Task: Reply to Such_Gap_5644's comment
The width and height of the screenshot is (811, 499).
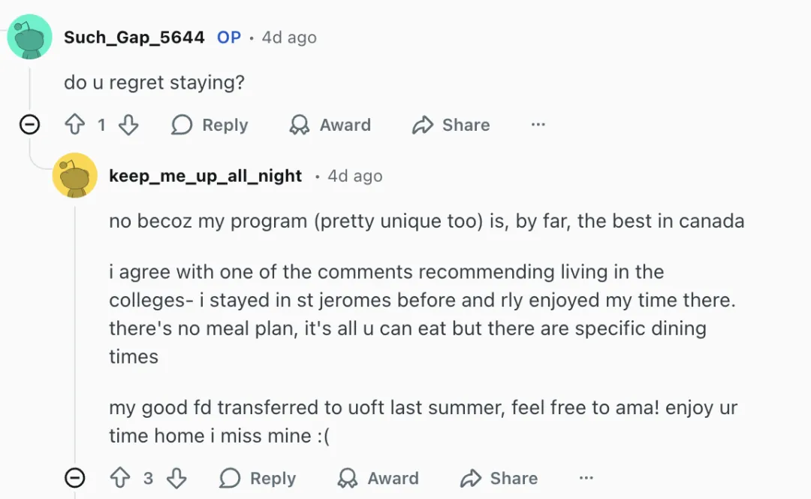Action: (210, 125)
